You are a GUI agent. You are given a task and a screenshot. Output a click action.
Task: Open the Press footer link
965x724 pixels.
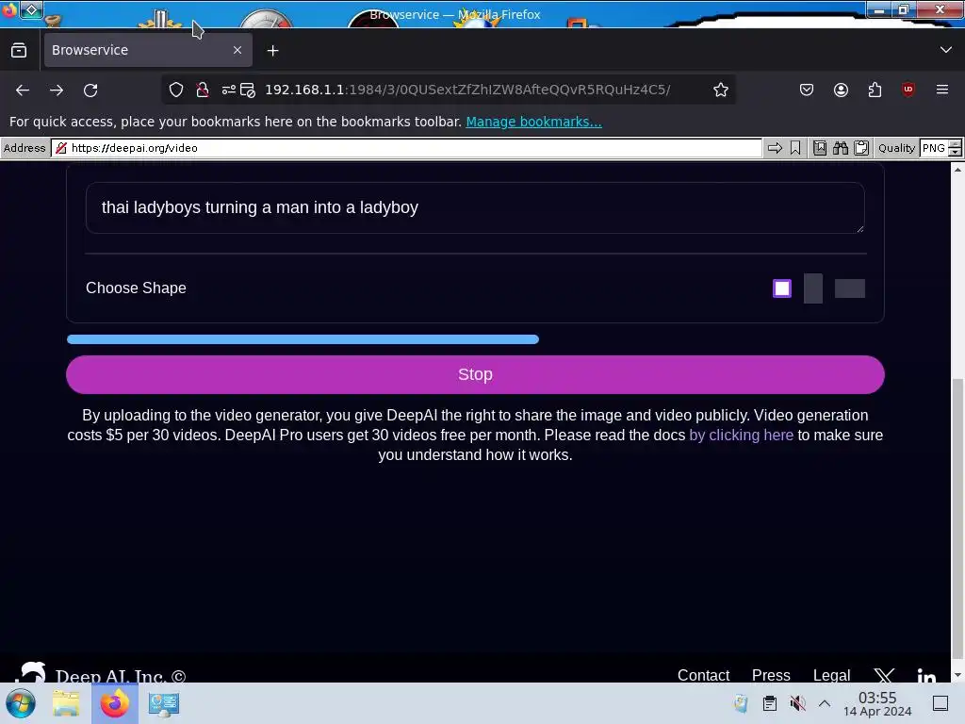(771, 675)
